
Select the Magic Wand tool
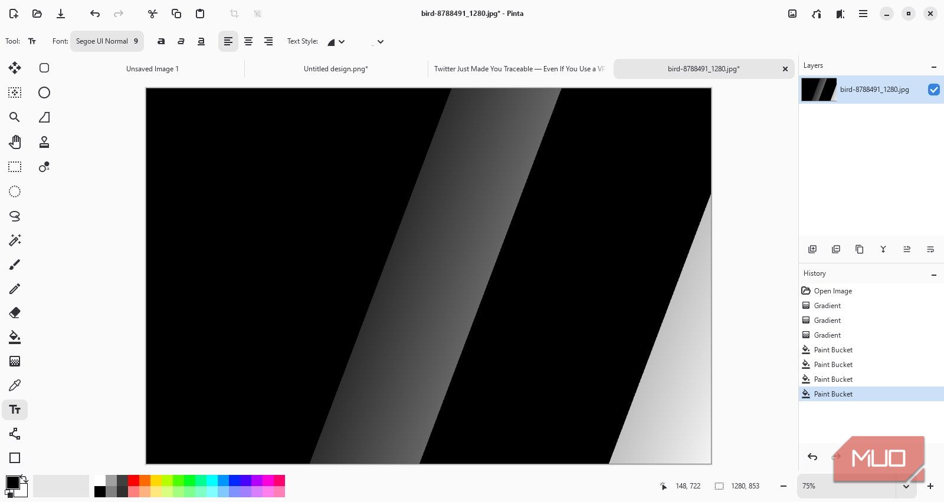pos(15,240)
